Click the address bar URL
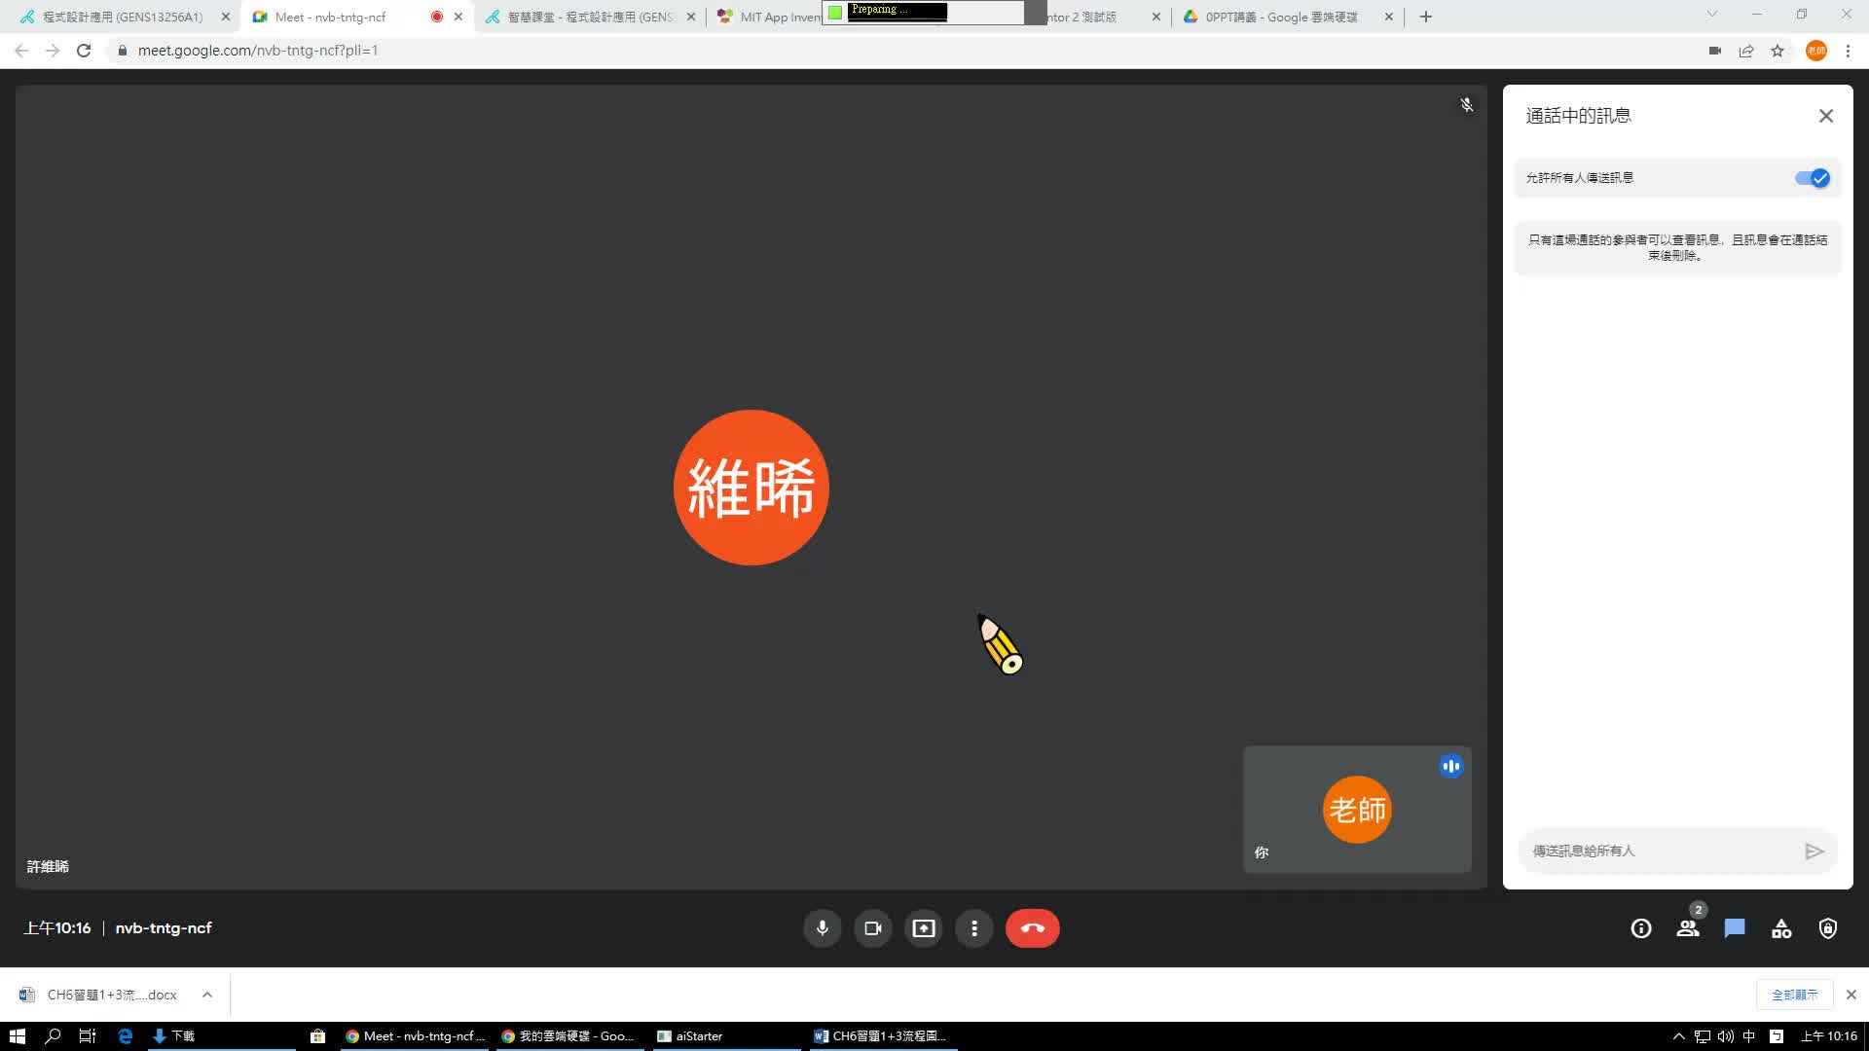 click(258, 51)
